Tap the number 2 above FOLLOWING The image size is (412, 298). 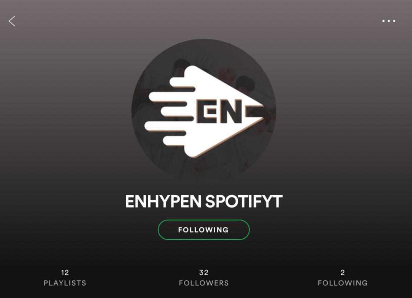[343, 273]
